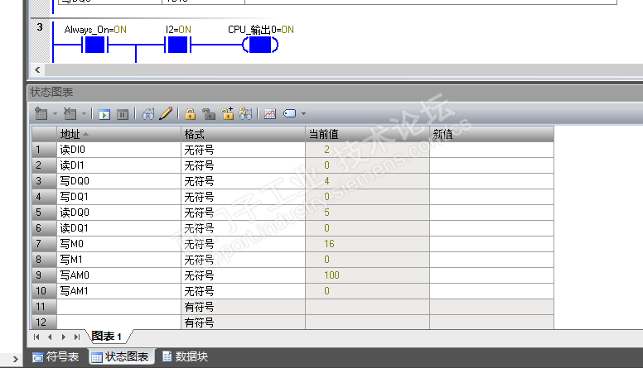Switch to the 符号表 tab
643x368 pixels.
[56, 357]
